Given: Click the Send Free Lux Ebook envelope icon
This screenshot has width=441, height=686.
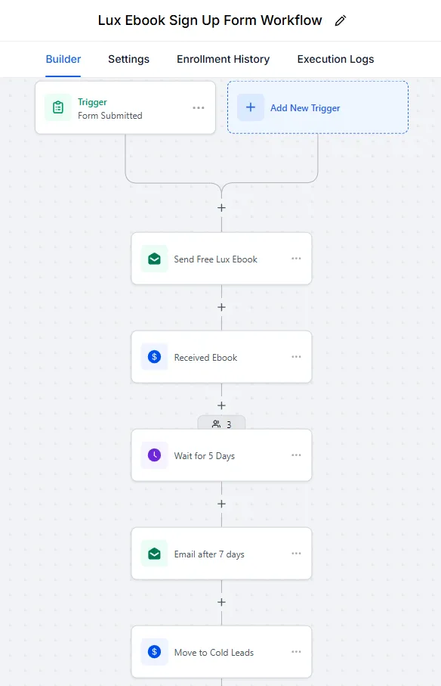Looking at the screenshot, I should tap(154, 259).
